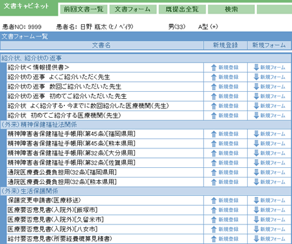Select document 精神障害者保健福祉手帳用(第45条)[福岡県用]

tap(71, 134)
